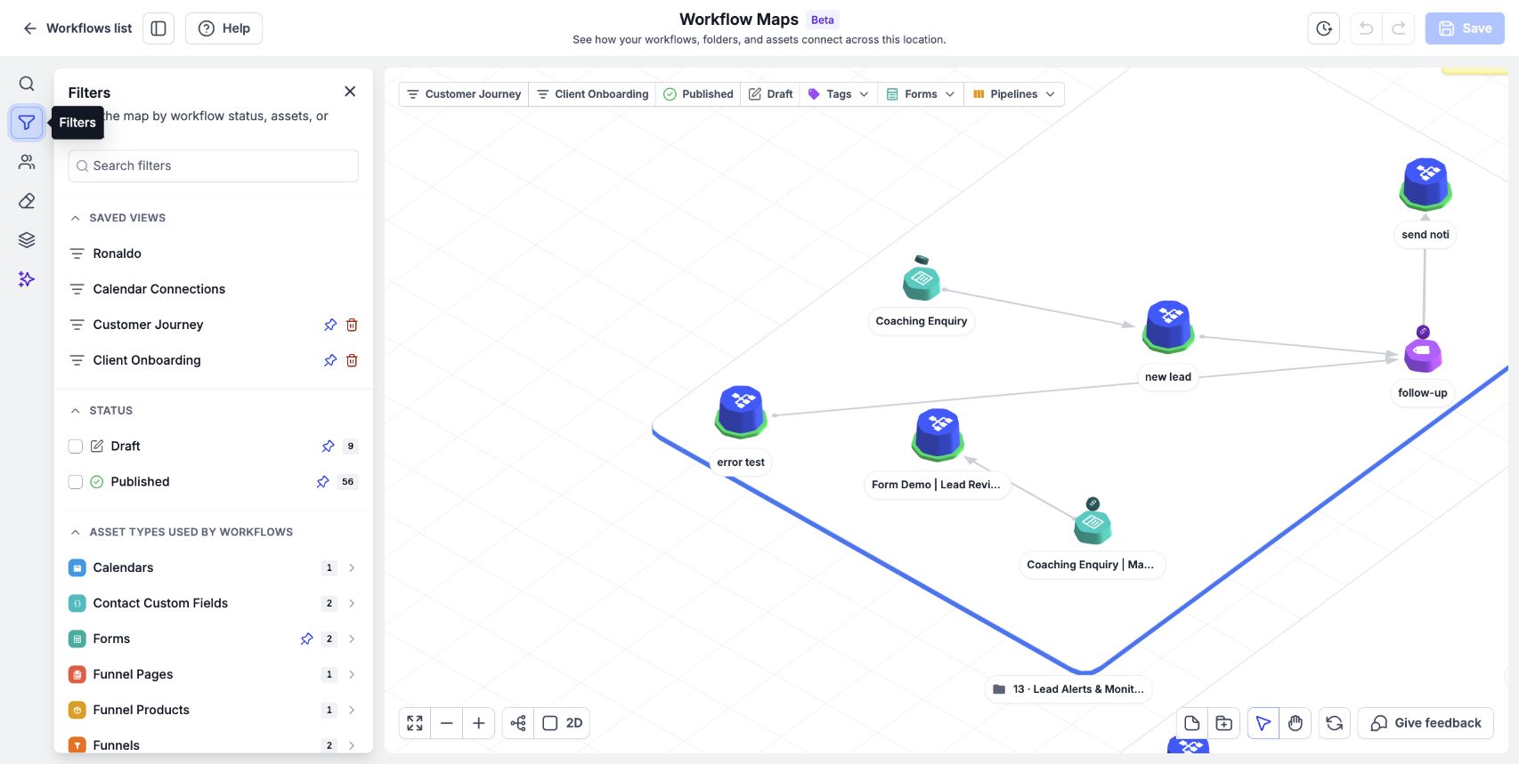This screenshot has height=764, width=1519.
Task: Pin the Customer Journey saved view
Action: 330,325
